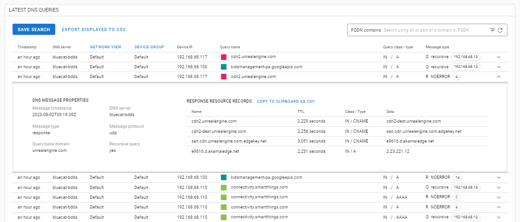
Task: Click the message protocol udp value
Action: (x=113, y=133)
